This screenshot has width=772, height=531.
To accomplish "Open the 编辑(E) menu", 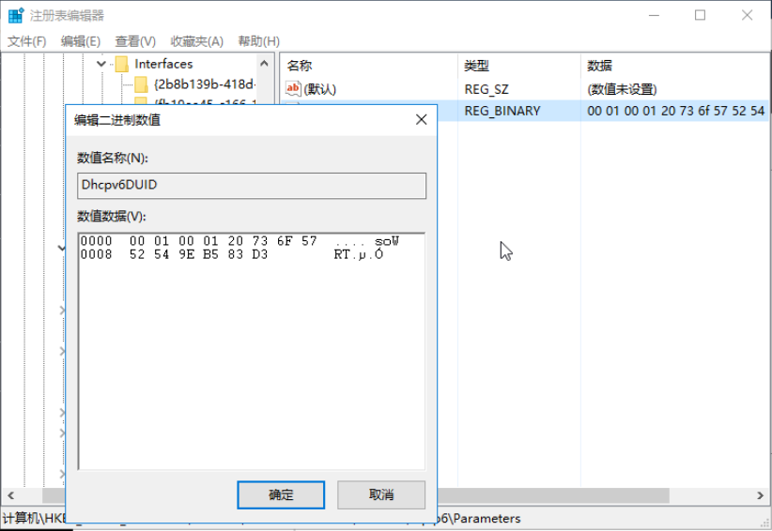I will tap(80, 41).
